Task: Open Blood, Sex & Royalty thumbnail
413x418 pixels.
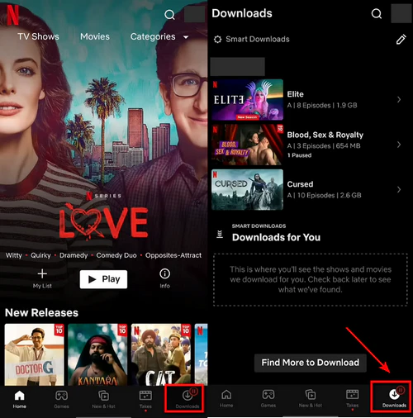Action: [247, 145]
